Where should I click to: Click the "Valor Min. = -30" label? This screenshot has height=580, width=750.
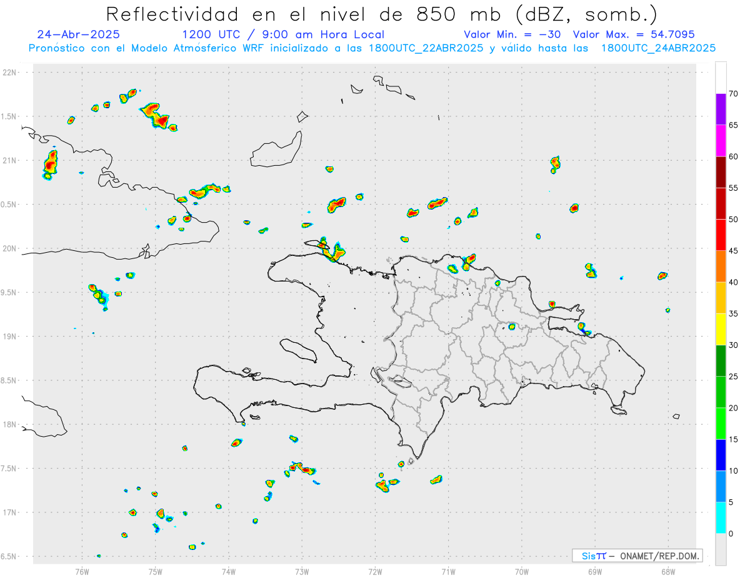[x=514, y=34]
